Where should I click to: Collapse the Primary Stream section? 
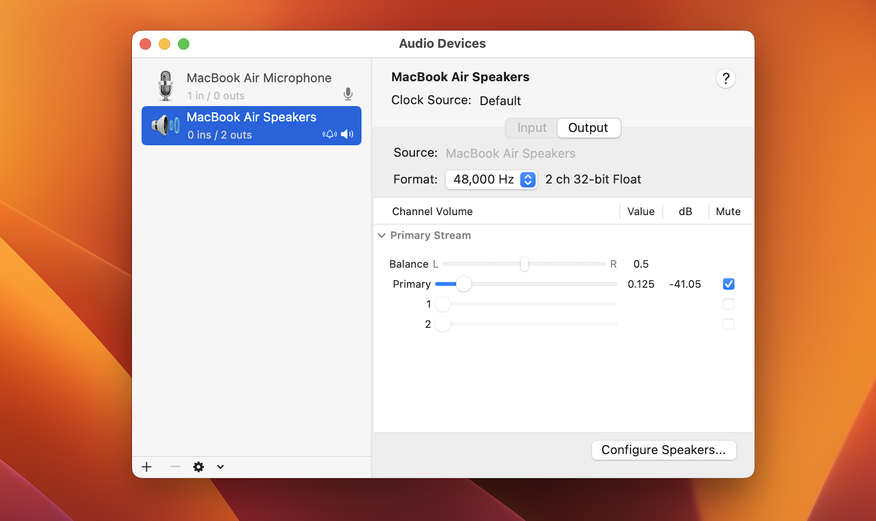[381, 235]
